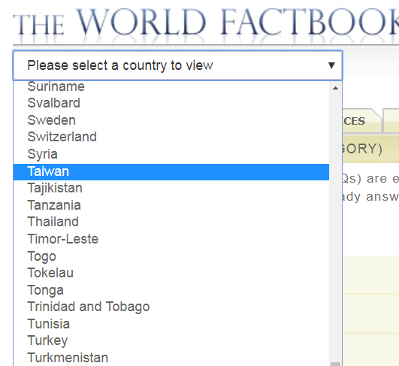This screenshot has width=399, height=366.
Task: Select Tajikistan from the list
Action: point(171,188)
